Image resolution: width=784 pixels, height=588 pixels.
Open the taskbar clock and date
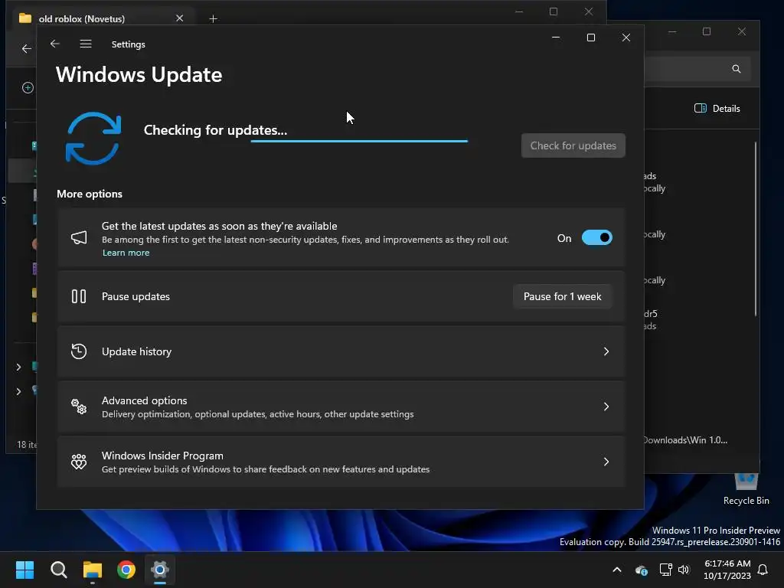727,570
